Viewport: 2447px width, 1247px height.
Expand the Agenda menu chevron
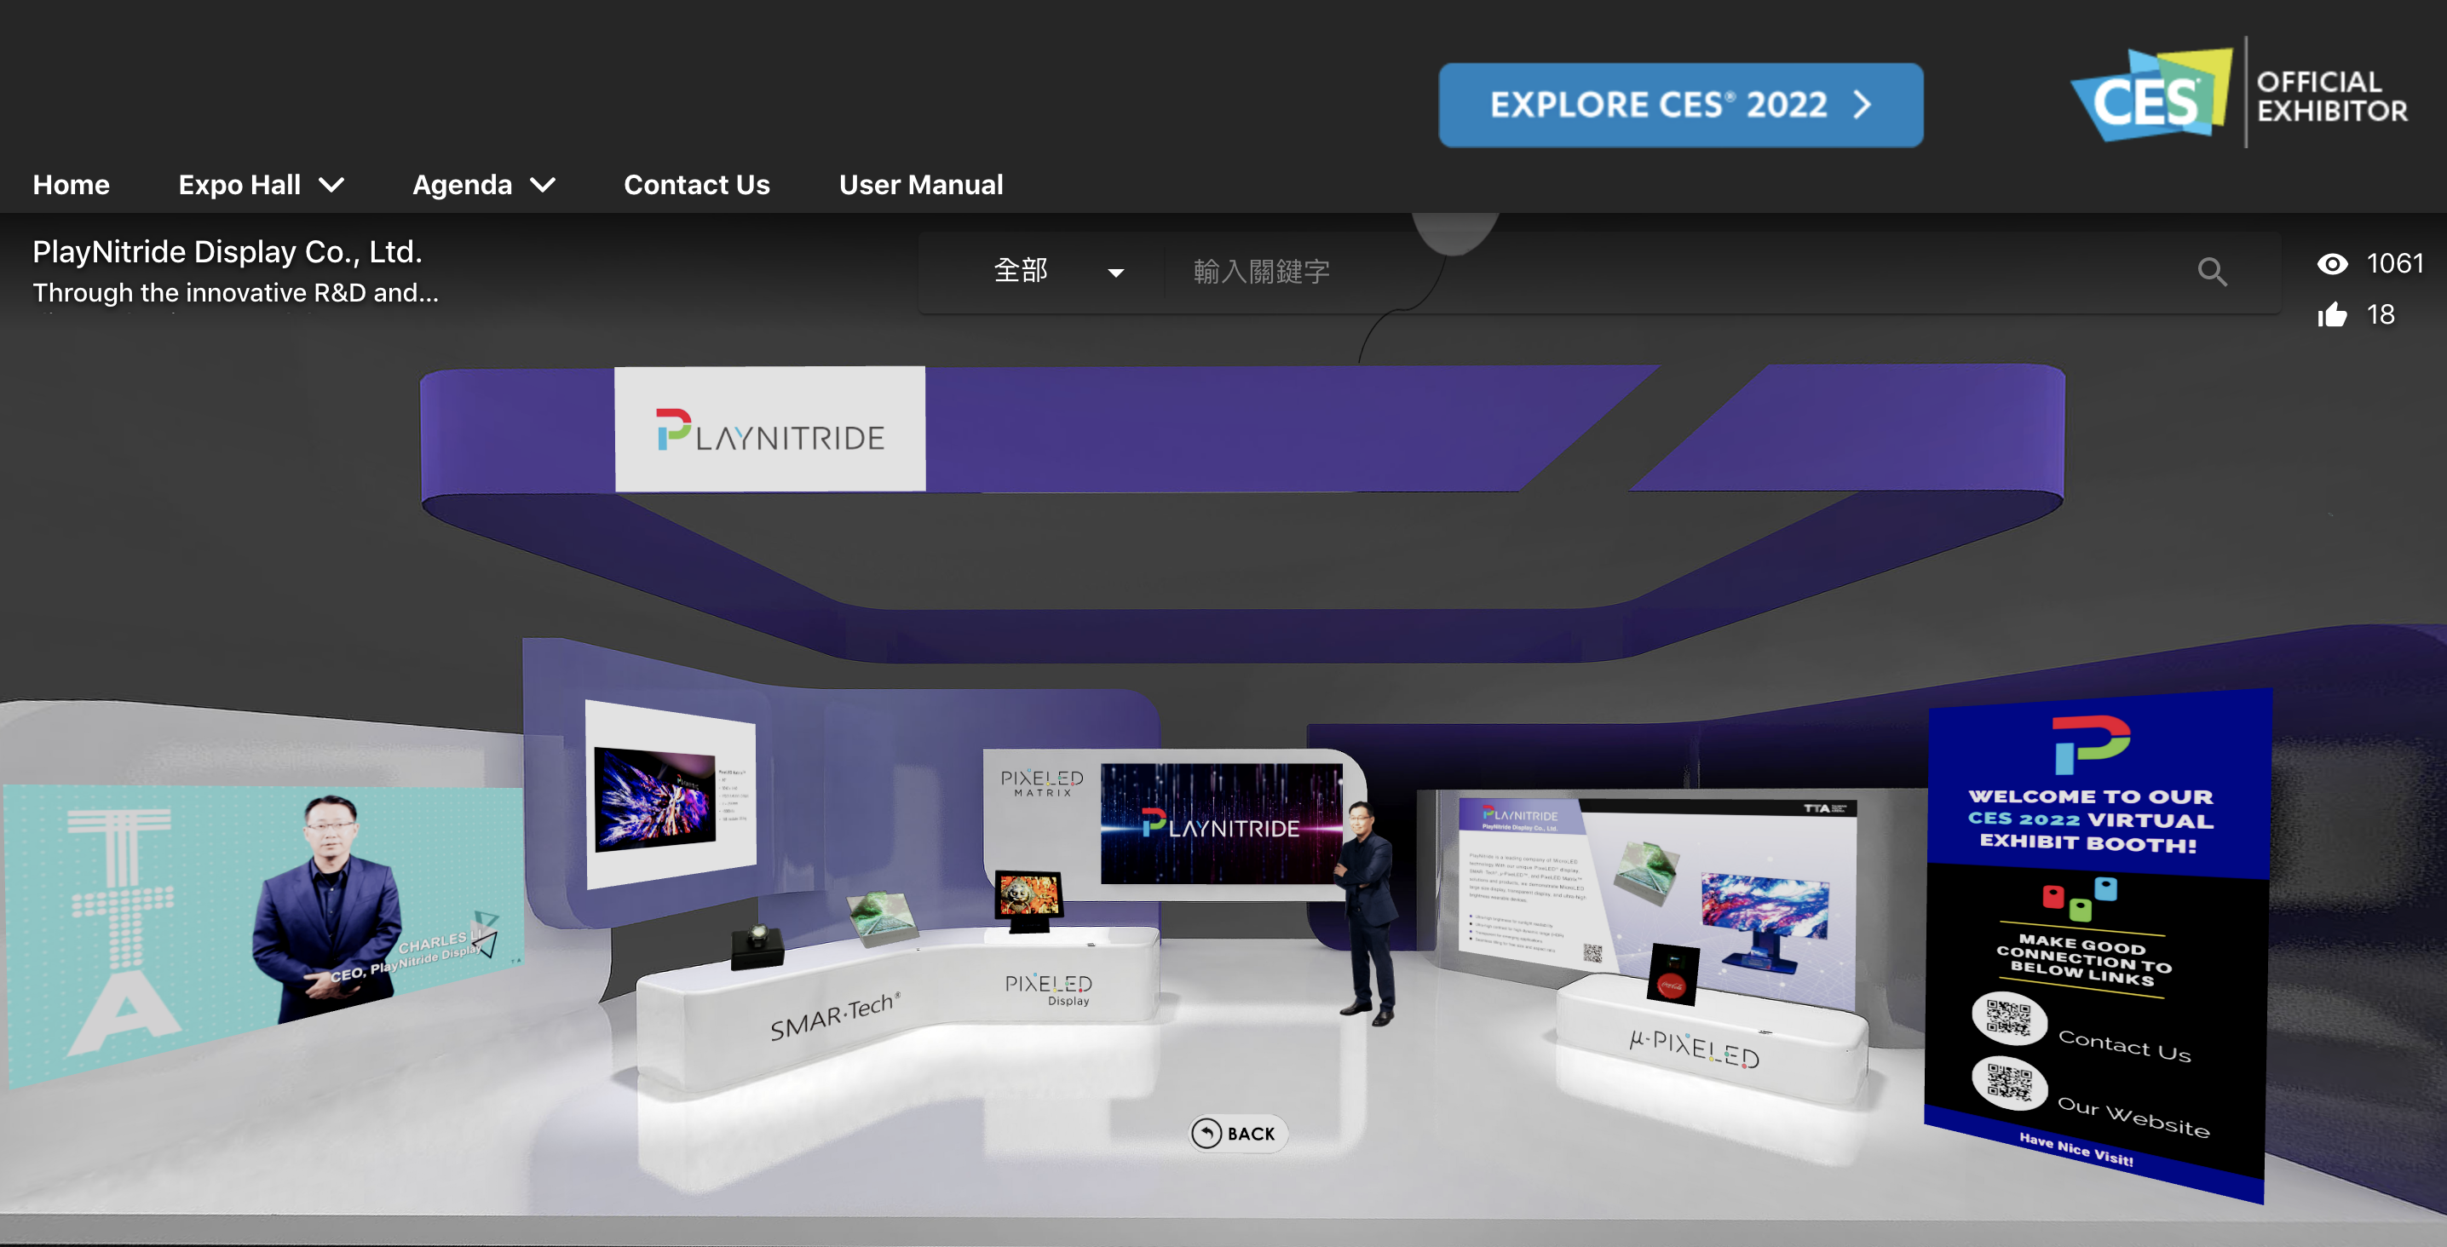pos(543,184)
